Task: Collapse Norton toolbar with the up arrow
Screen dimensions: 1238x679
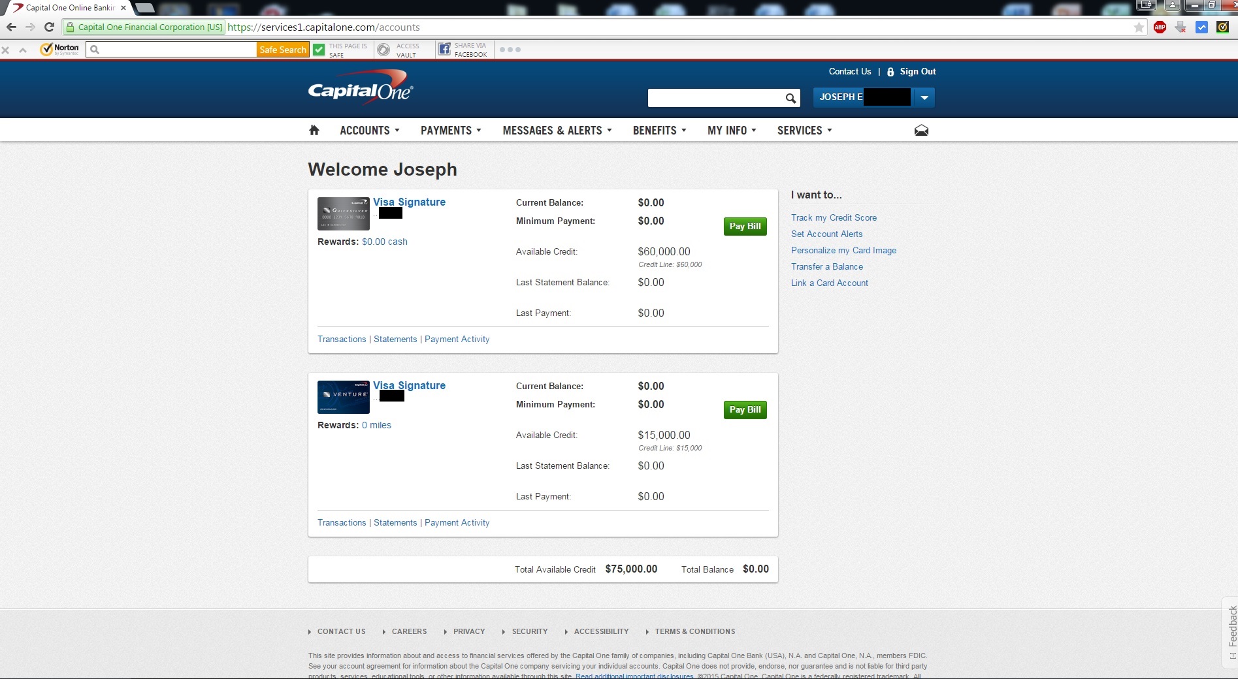Action: [23, 50]
